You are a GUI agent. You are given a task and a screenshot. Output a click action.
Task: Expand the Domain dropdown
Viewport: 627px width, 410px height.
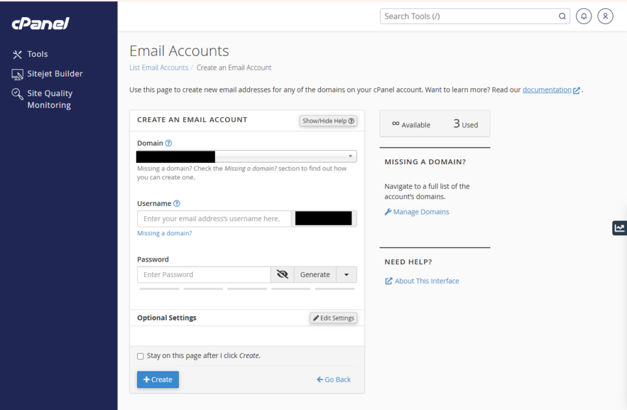[247, 156]
